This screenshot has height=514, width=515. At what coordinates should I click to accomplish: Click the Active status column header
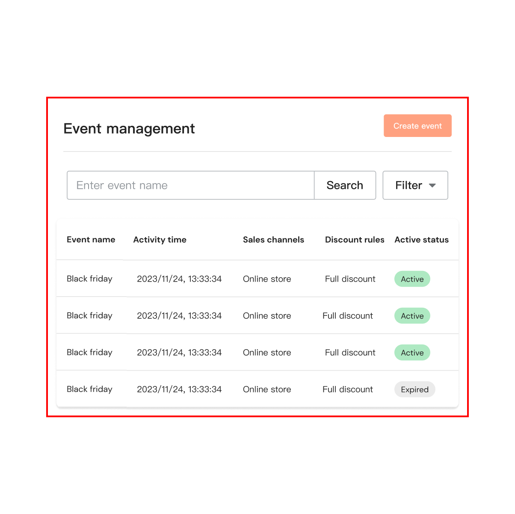point(421,240)
